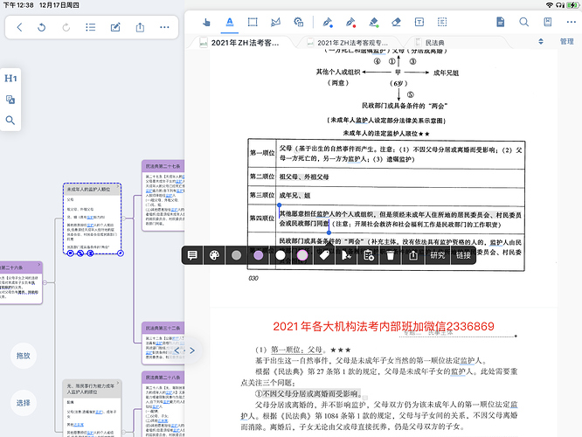Select the 民法典第二十七条 mind map card
The width and height of the screenshot is (582, 437).
pyautogui.click(x=163, y=196)
